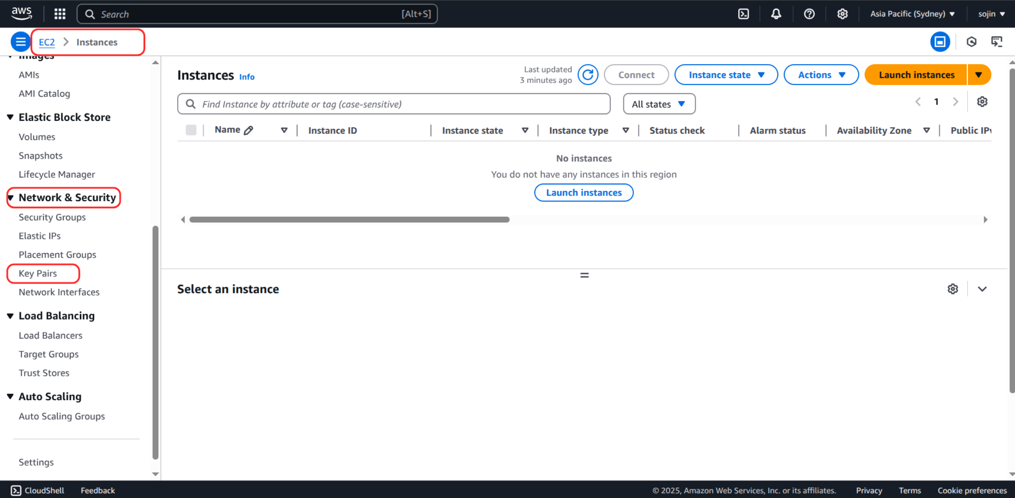This screenshot has width=1015, height=498.
Task: Sort by Availability Zone column arrow
Action: 926,130
